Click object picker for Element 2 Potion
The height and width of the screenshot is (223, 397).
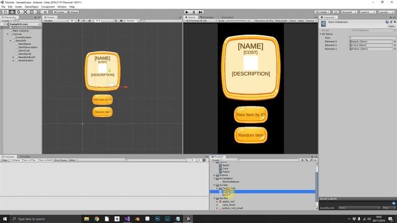click(395, 49)
